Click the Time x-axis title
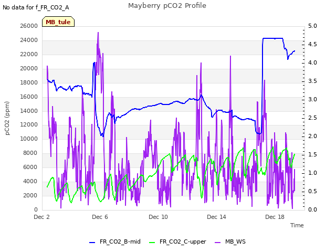 pyautogui.click(x=297, y=225)
